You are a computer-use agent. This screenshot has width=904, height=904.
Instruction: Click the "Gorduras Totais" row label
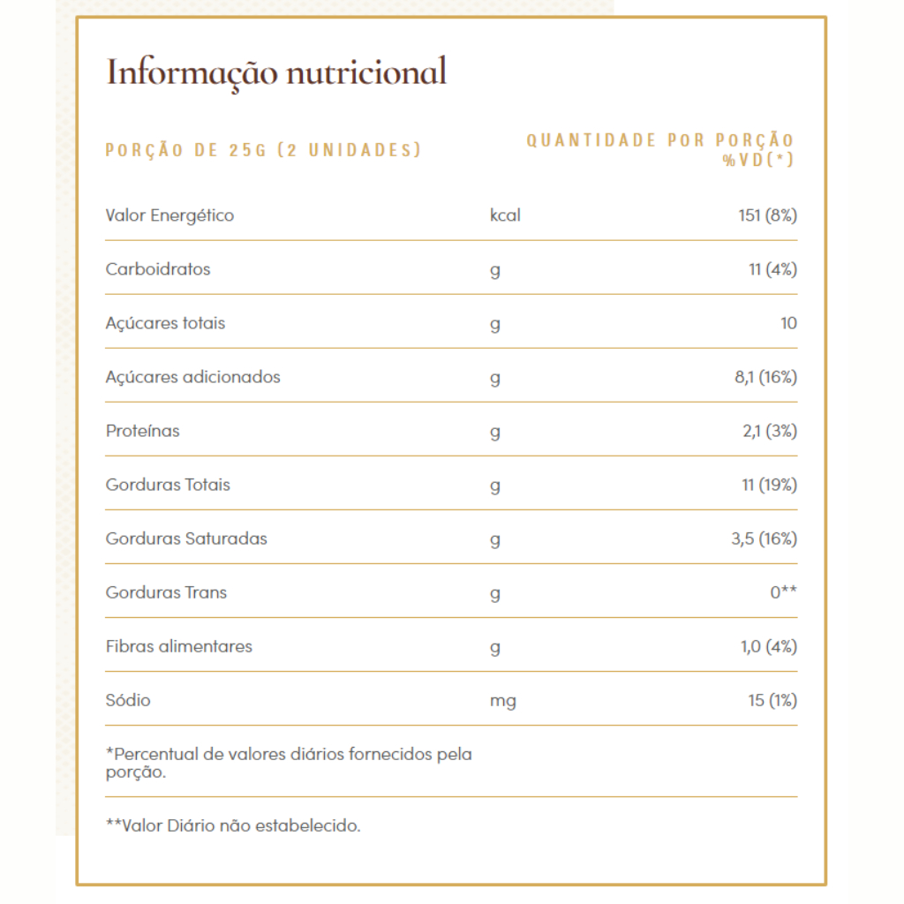[168, 485]
